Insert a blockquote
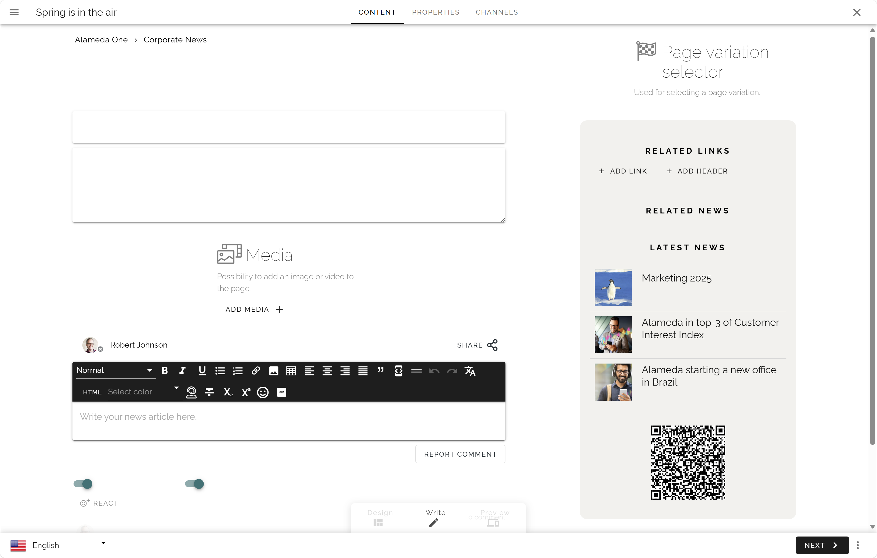This screenshot has width=877, height=558. coord(381,370)
